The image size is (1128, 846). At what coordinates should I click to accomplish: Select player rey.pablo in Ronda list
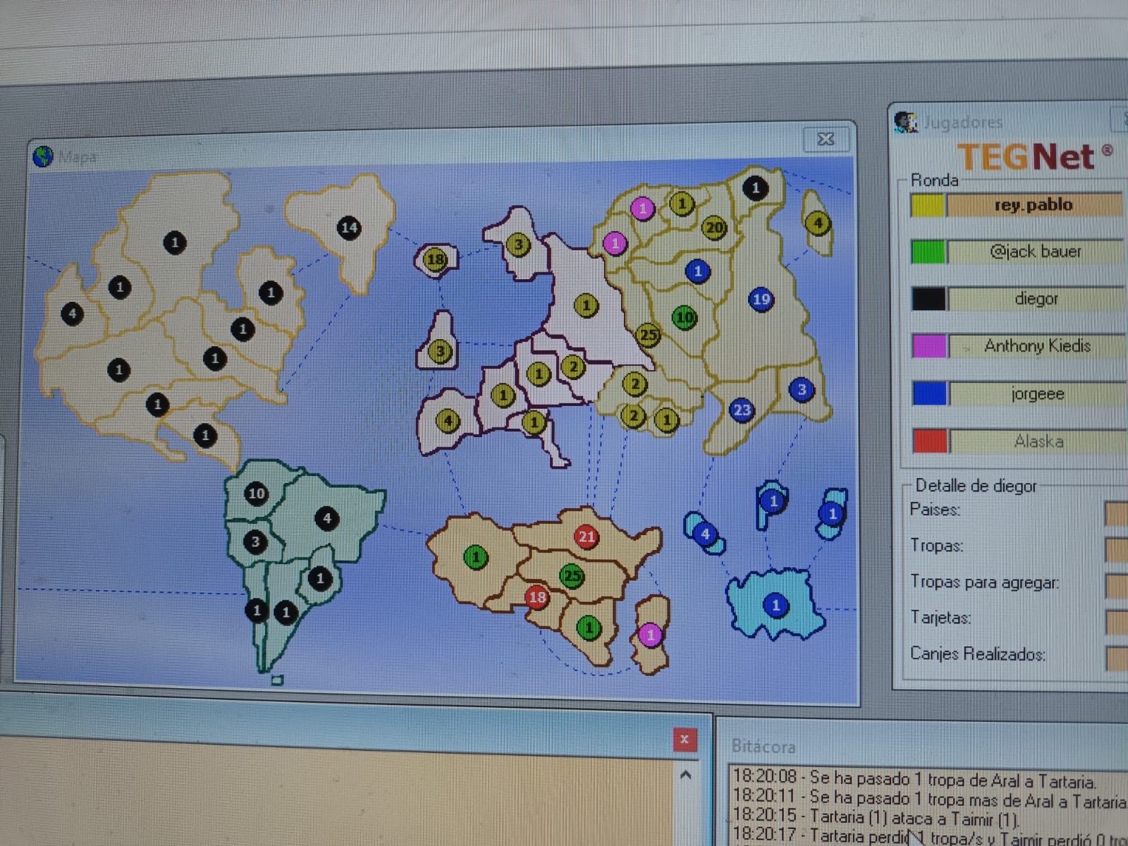point(1036,205)
